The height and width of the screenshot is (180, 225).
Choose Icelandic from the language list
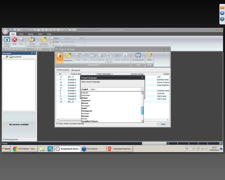[85, 93]
